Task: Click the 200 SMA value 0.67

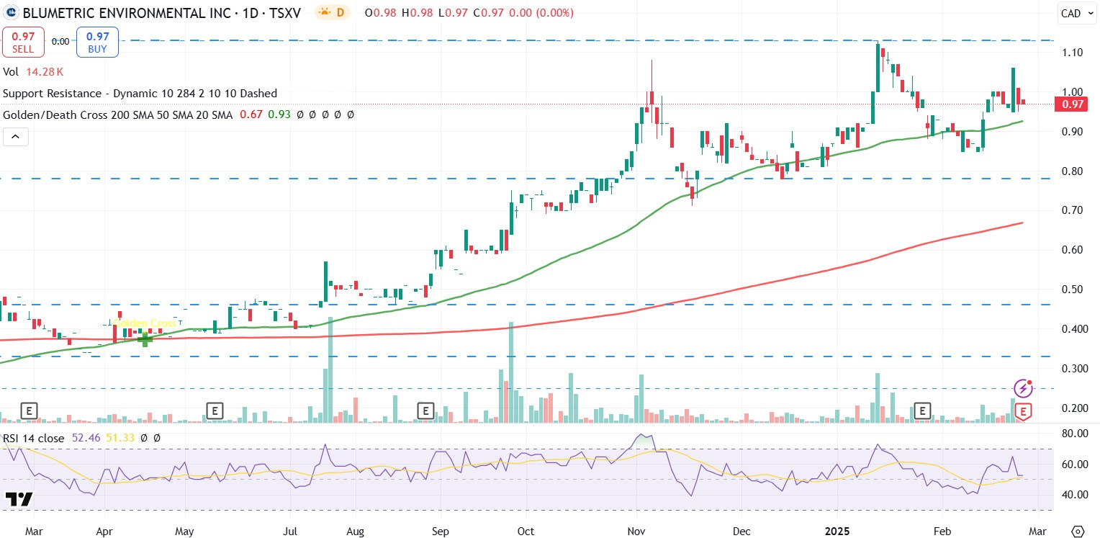Action: tap(251, 115)
